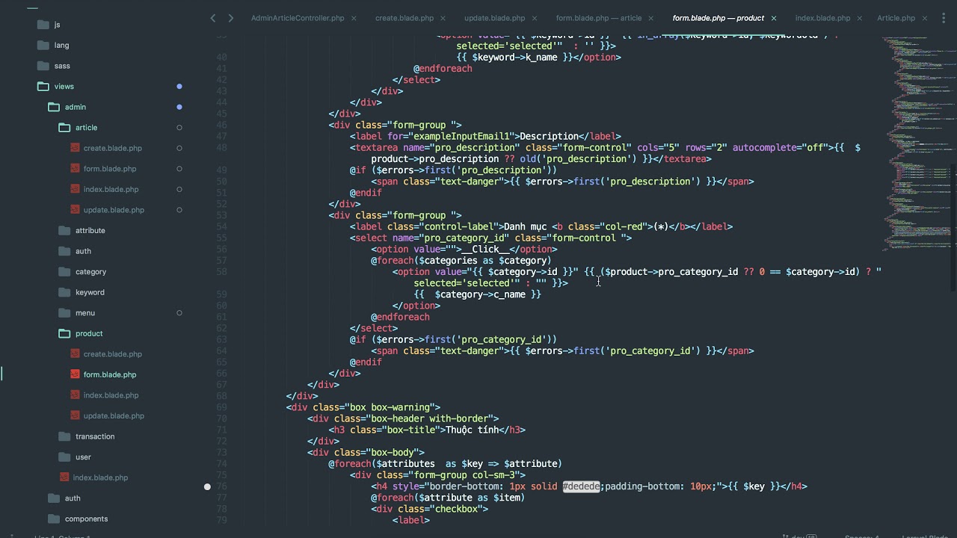Close the form.blade.php — product tab
Screen dimensions: 957x538
(773, 18)
